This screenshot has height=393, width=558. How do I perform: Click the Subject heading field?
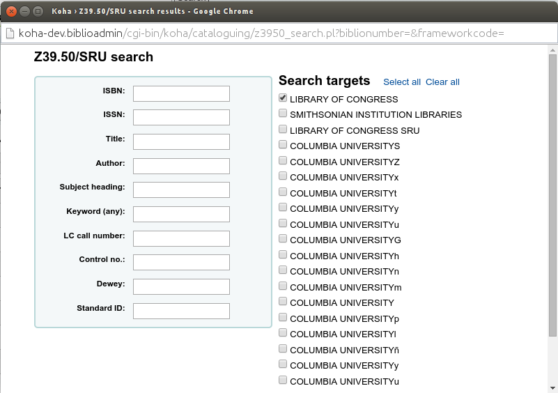pos(181,190)
